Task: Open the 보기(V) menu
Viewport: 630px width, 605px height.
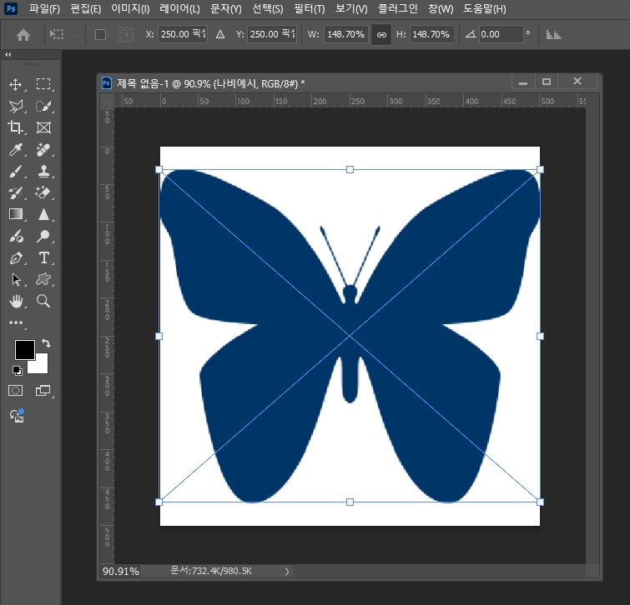Action: pos(351,9)
